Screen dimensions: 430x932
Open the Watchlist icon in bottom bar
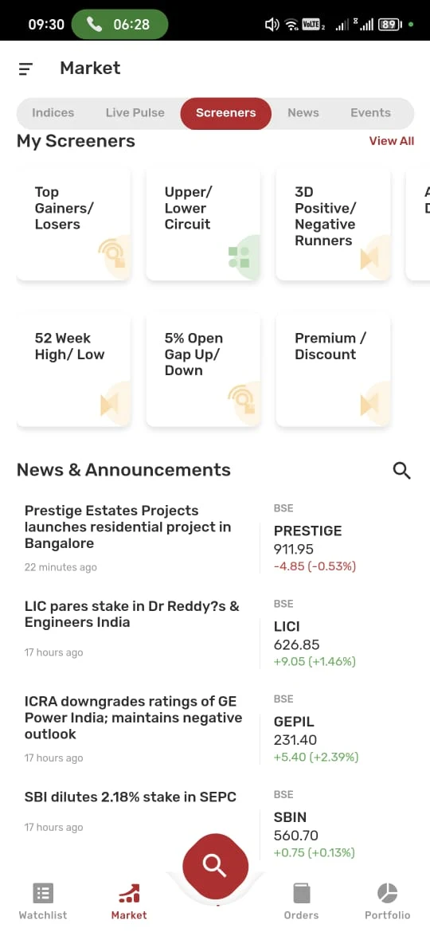pos(43,893)
